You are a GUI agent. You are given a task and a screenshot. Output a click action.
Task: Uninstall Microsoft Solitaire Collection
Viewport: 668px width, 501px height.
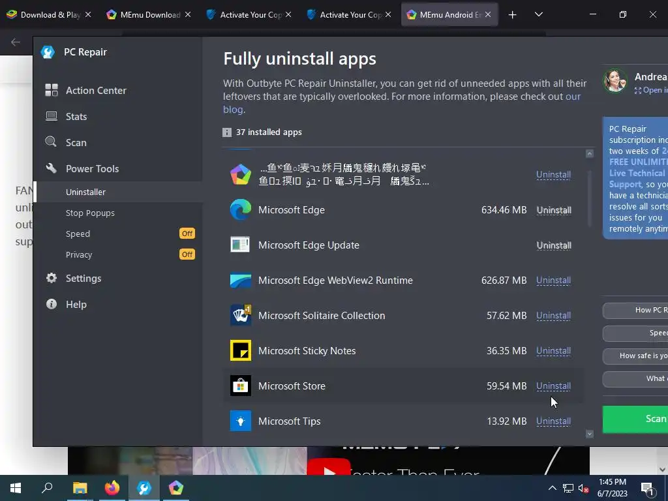coord(553,316)
